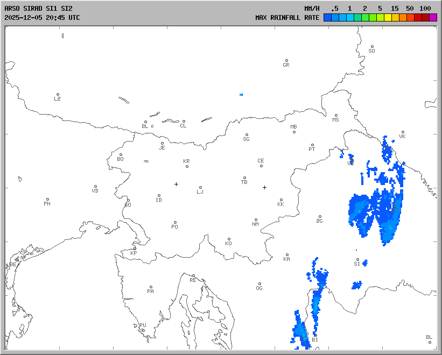
Task: Click the MAX RAINFALL RATE label
Action: pos(287,17)
